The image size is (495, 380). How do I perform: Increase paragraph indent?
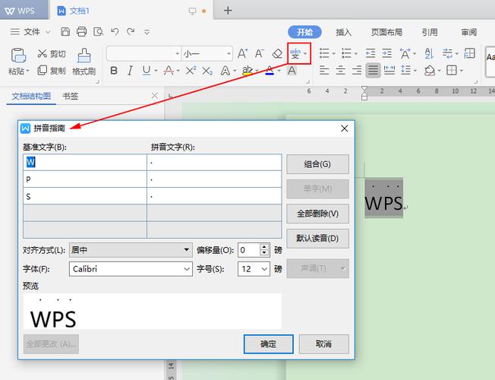(386, 53)
